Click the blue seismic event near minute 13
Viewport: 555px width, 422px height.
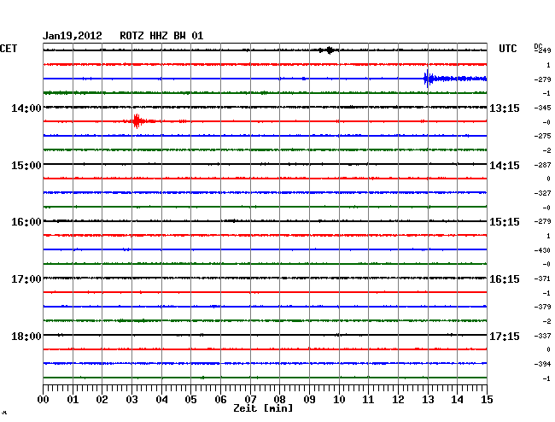pos(455,79)
